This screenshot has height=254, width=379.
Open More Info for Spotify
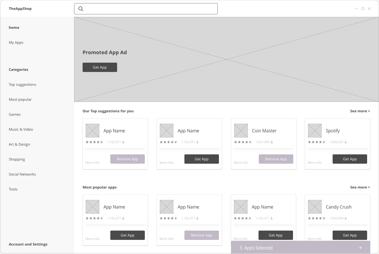[x=315, y=163]
